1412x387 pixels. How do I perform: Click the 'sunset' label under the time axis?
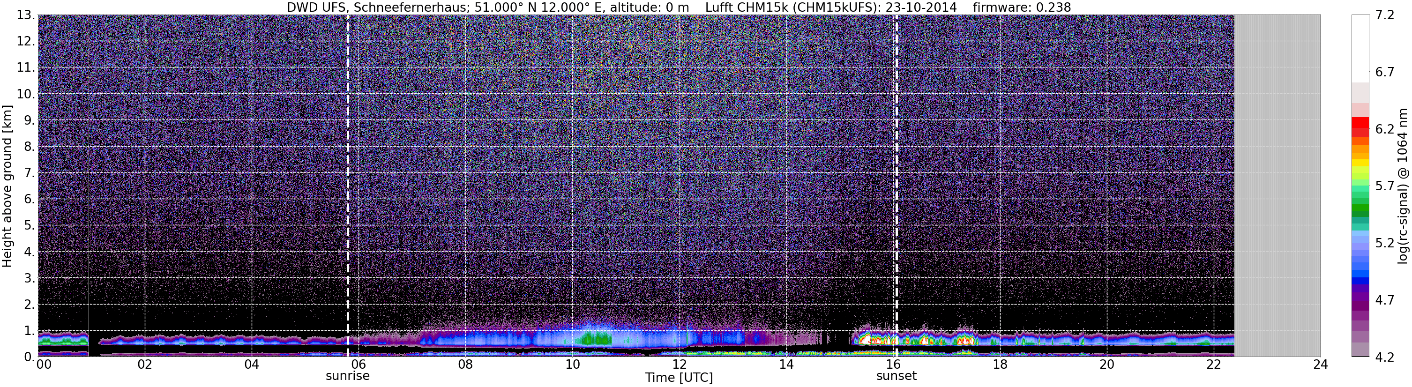(x=896, y=376)
